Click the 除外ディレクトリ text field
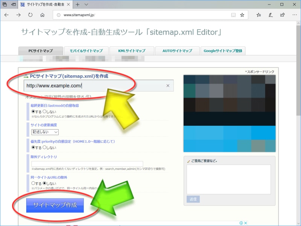Image resolution: width=301 pixels, height=226 pixels. pos(87,163)
